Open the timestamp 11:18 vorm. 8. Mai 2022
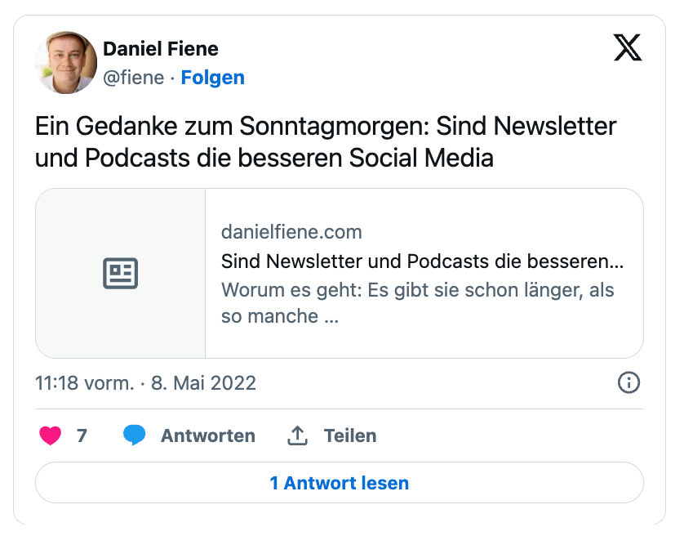This screenshot has width=684, height=536. click(x=146, y=382)
